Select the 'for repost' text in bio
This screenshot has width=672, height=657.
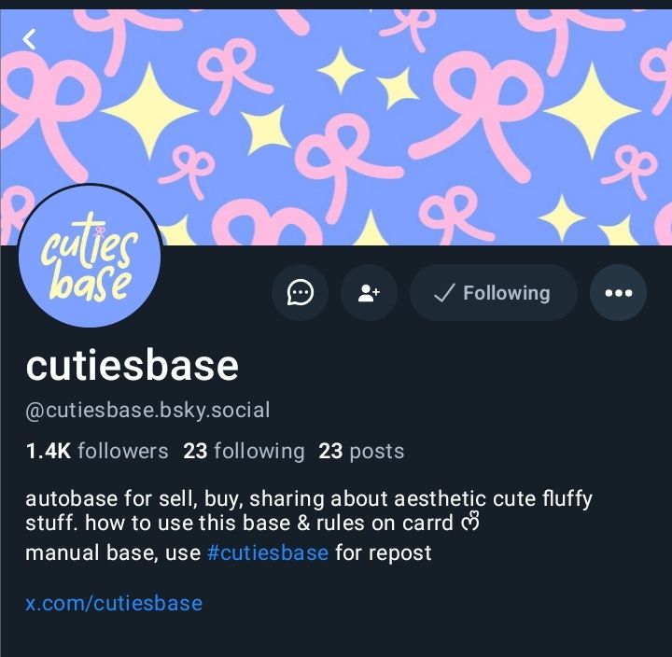pos(384,552)
